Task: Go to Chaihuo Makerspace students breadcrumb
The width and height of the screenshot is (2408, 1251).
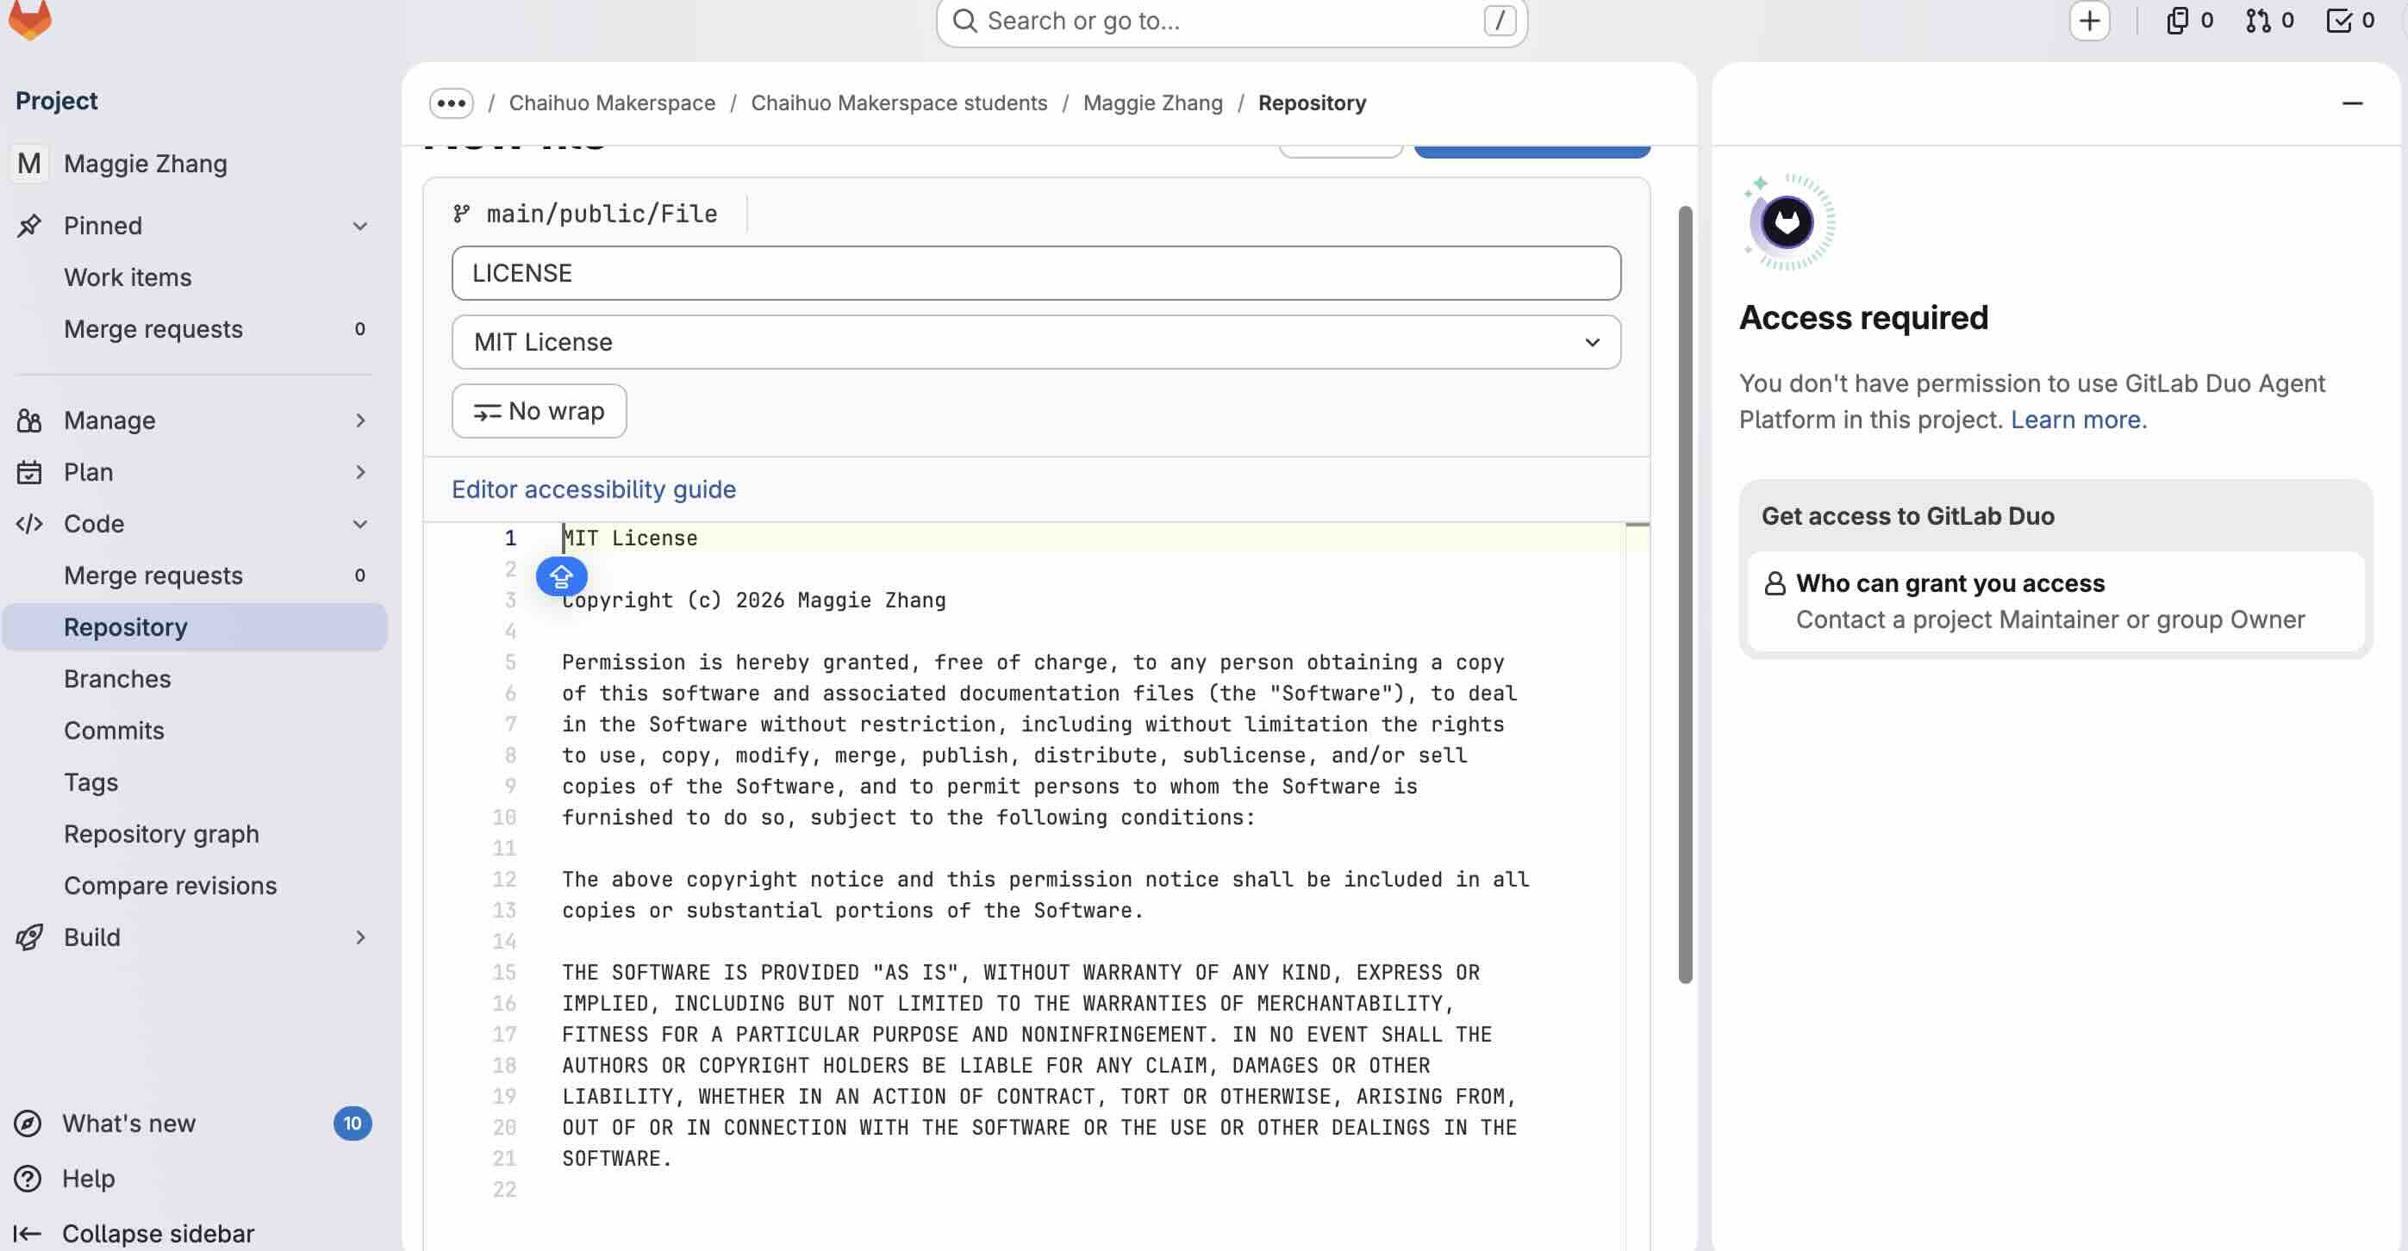Action: tap(899, 103)
